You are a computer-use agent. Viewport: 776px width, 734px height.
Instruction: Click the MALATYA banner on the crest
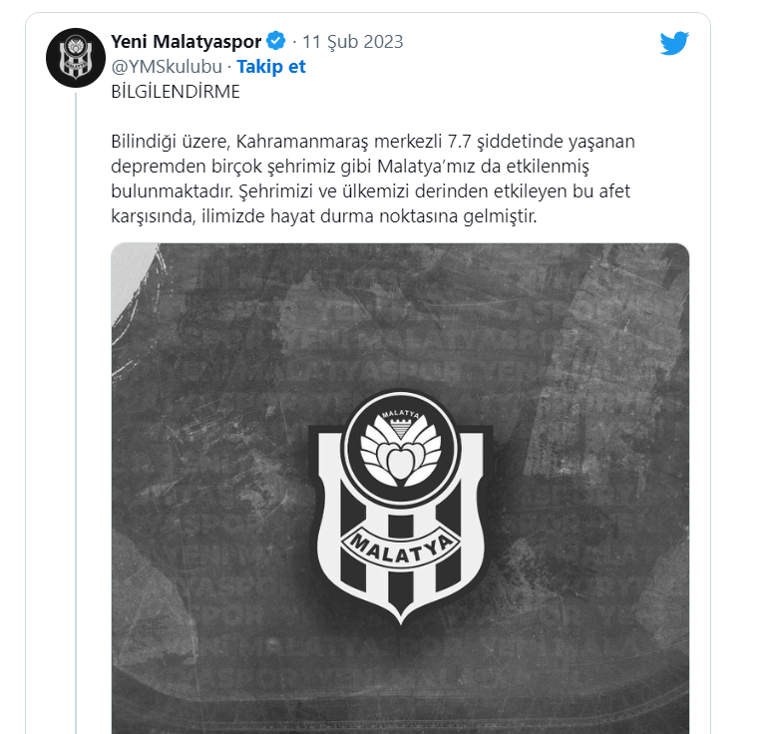pyautogui.click(x=400, y=548)
